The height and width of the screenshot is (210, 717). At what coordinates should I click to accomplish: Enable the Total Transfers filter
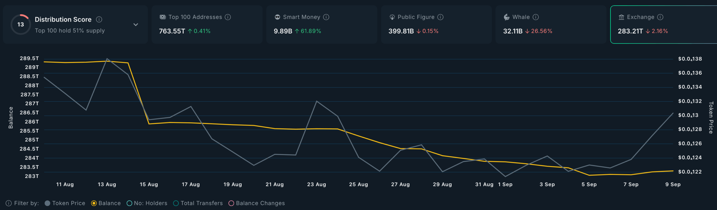(x=198, y=203)
